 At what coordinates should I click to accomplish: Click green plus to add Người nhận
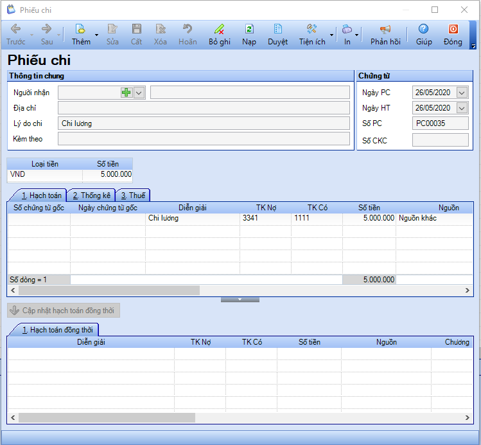tap(126, 93)
